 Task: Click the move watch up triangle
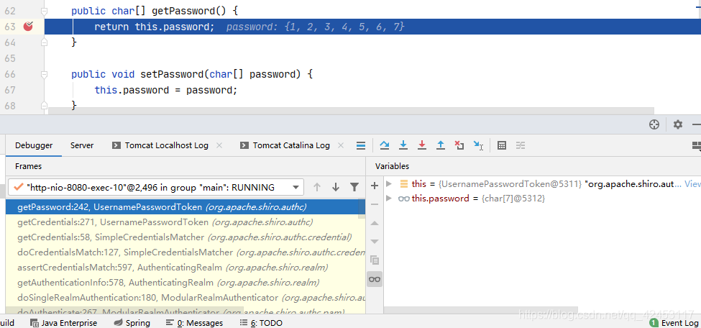[375, 223]
